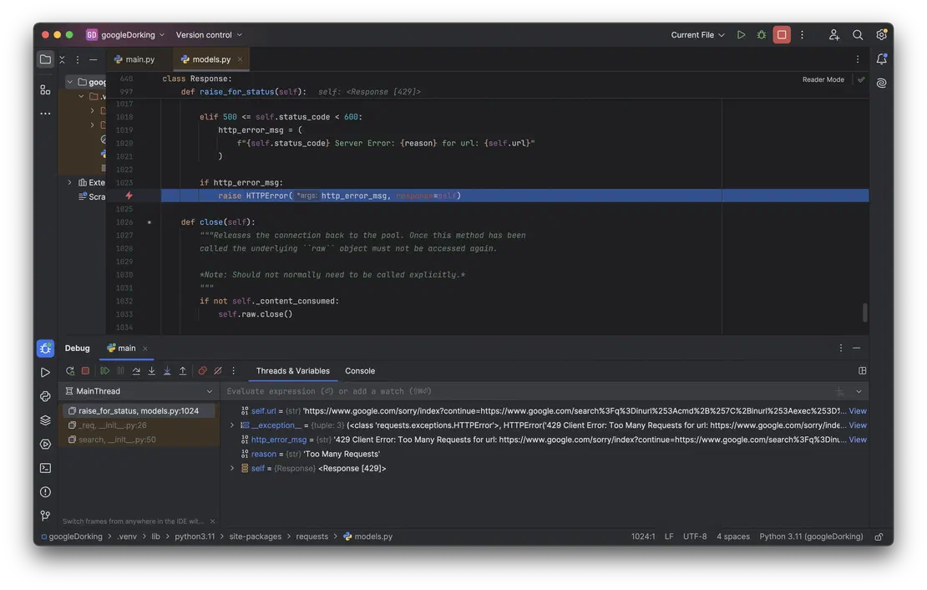
Task: Open Search Everywhere magnifier icon
Action: (x=857, y=35)
